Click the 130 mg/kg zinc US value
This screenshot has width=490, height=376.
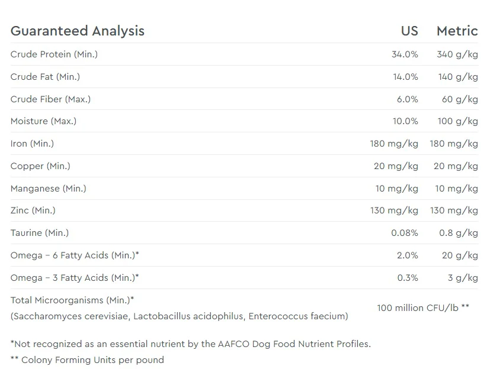pos(394,210)
